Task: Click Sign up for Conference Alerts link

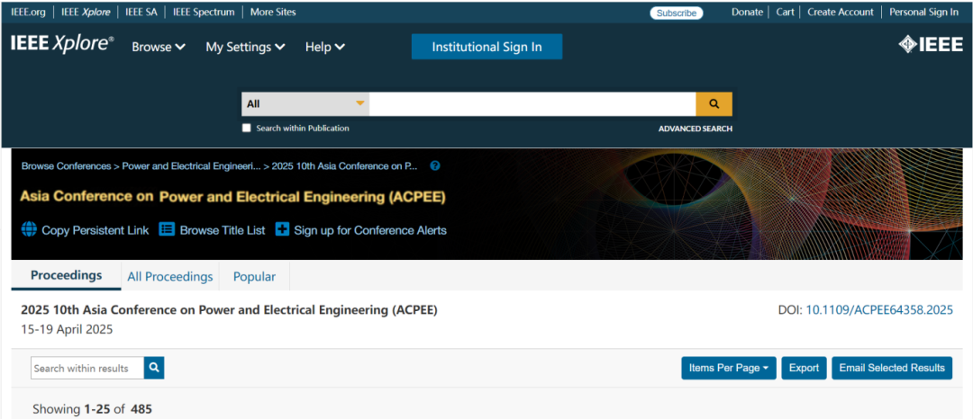Action: coord(370,230)
